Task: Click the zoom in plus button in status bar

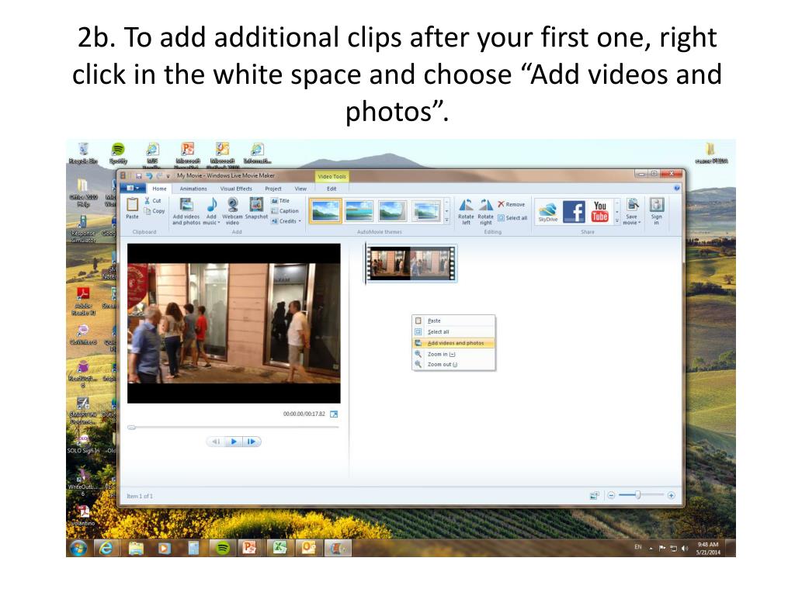Action: click(672, 495)
